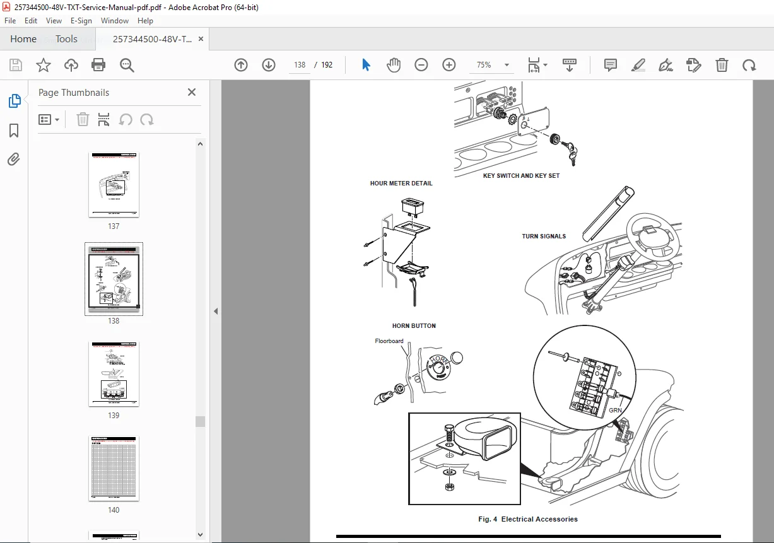Open the Bookmarks sidebar icon

pyautogui.click(x=14, y=131)
